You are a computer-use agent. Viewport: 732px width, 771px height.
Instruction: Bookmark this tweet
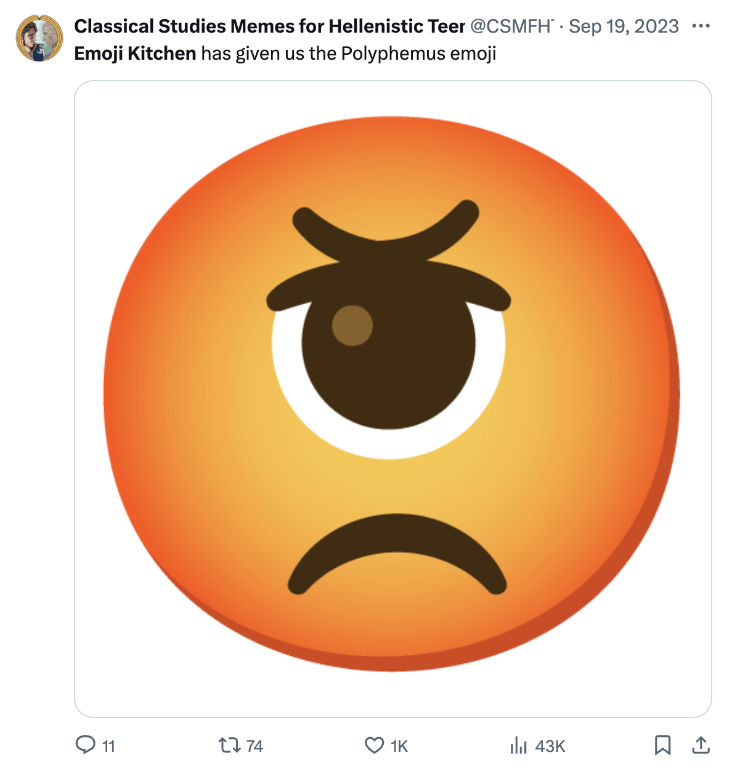(662, 745)
